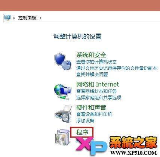This screenshot has width=160, height=157.
Task: Open the 系统和安全 category heading
Action: [x=91, y=55]
